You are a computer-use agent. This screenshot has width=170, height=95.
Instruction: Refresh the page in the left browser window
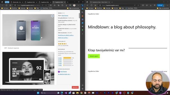click(6, 5)
